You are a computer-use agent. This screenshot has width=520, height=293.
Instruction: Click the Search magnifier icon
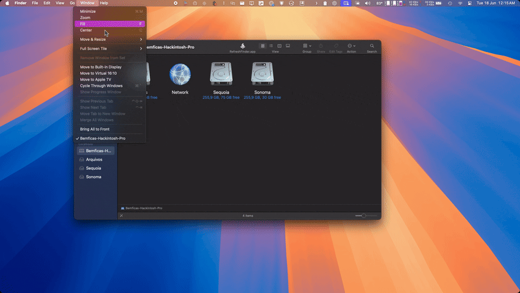coord(372,46)
